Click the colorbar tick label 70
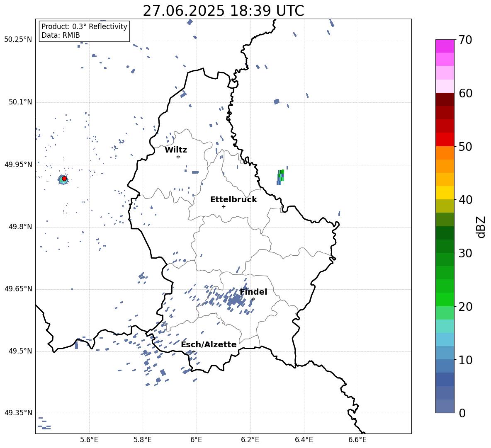Viewport: 491px width, 448px height. tap(465, 40)
